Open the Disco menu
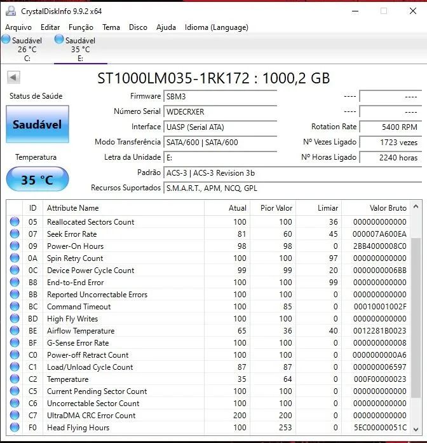This screenshot has height=443, width=427. (x=138, y=27)
